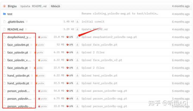Download the person_yolov8s-seg.pt file
193x111 pixels.
click(77, 106)
